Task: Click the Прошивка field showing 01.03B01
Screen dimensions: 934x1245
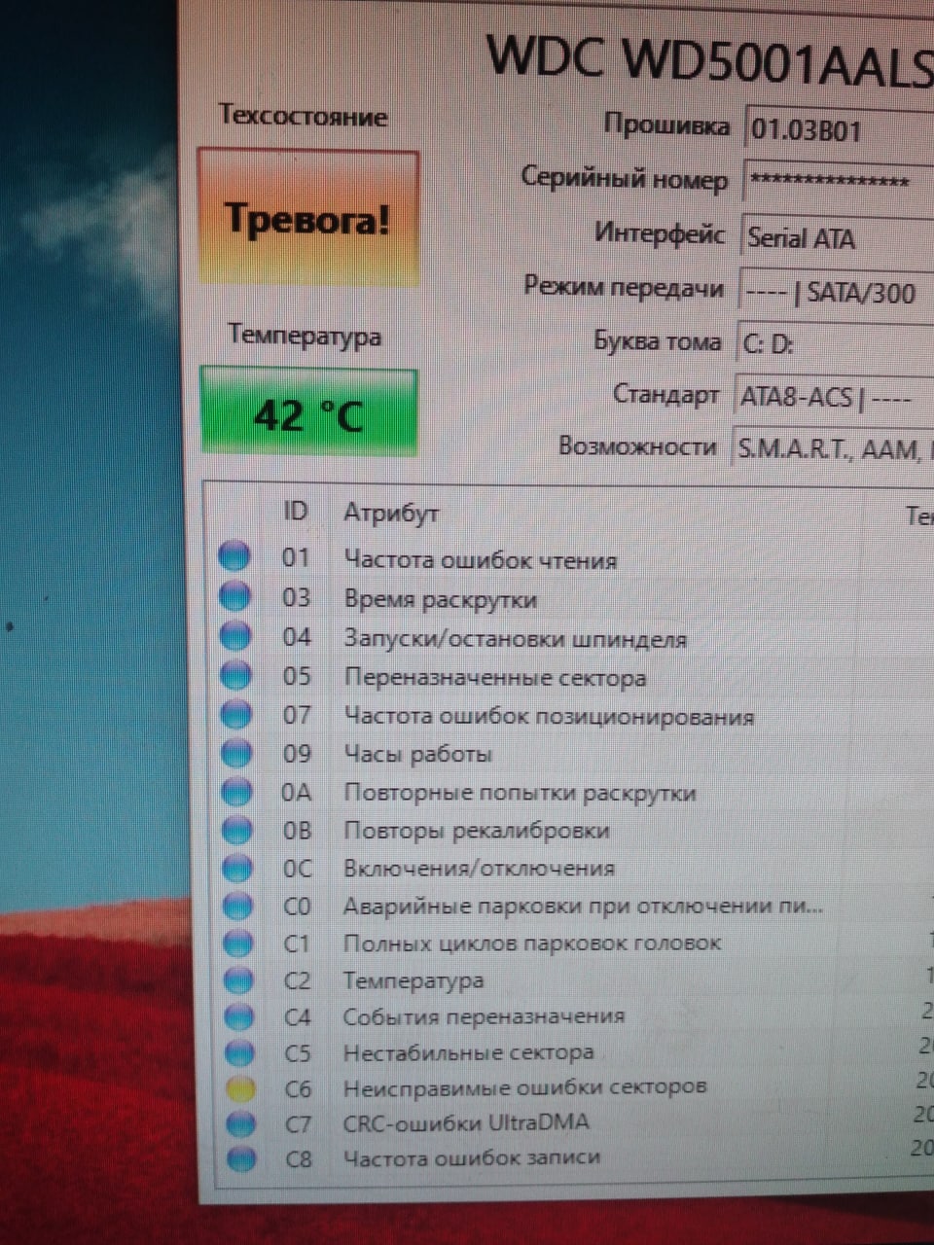Action: [x=840, y=129]
